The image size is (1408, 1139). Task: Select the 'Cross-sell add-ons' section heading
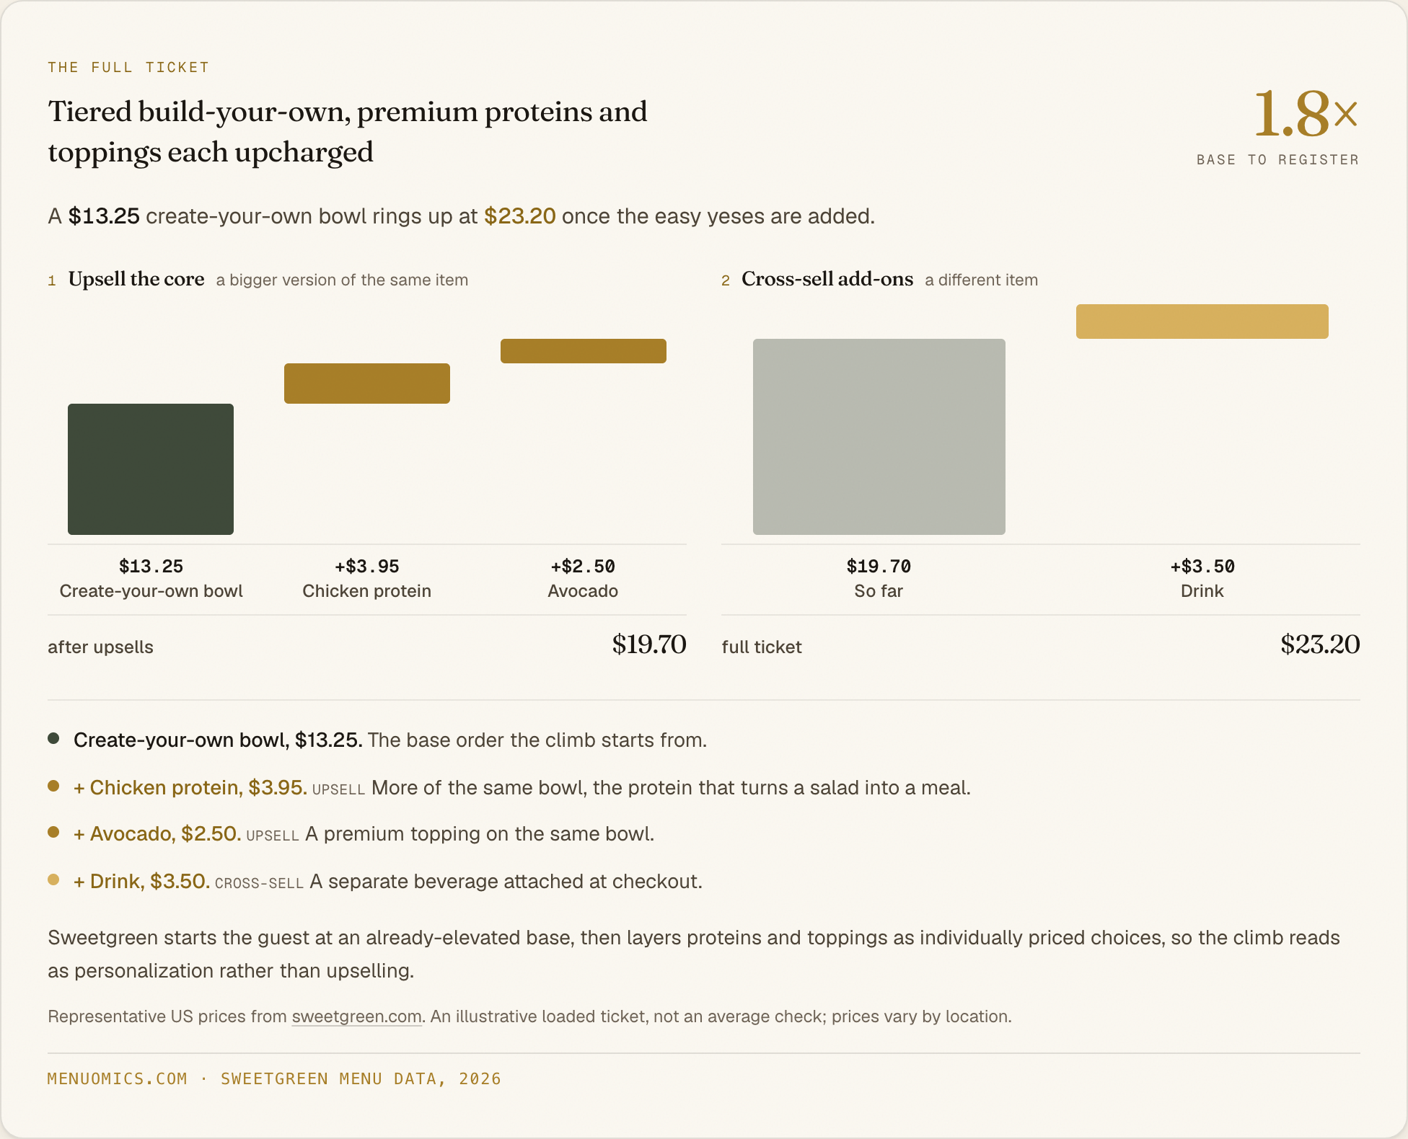[827, 279]
